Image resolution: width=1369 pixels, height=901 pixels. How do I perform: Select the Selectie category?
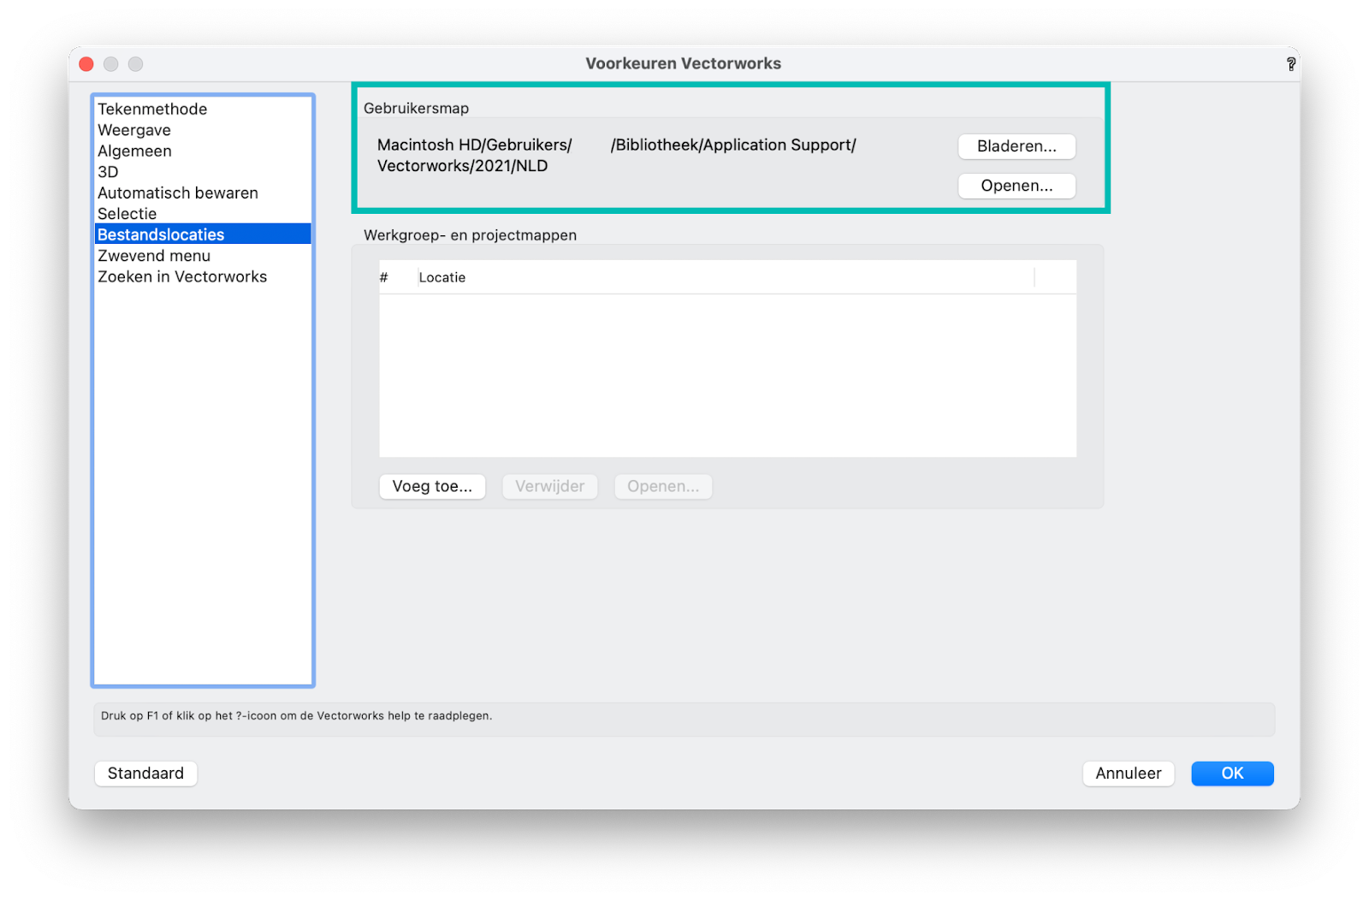[203, 214]
